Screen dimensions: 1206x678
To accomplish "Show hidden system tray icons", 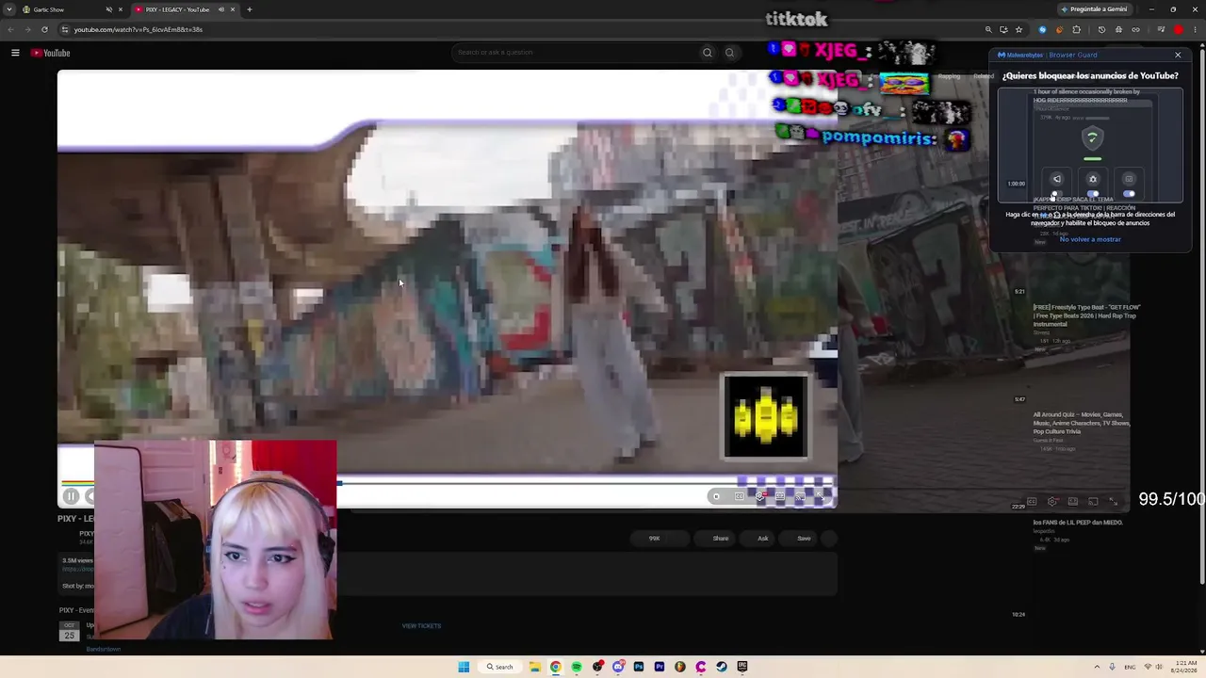I will [x=1097, y=667].
